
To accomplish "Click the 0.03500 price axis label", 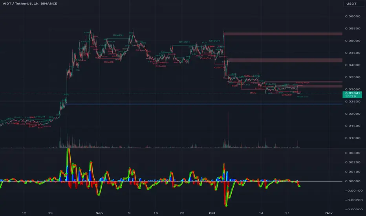I will (x=353, y=77).
